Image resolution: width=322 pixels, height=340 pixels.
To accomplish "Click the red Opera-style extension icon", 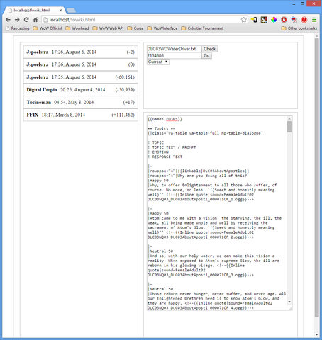I will coord(284,20).
